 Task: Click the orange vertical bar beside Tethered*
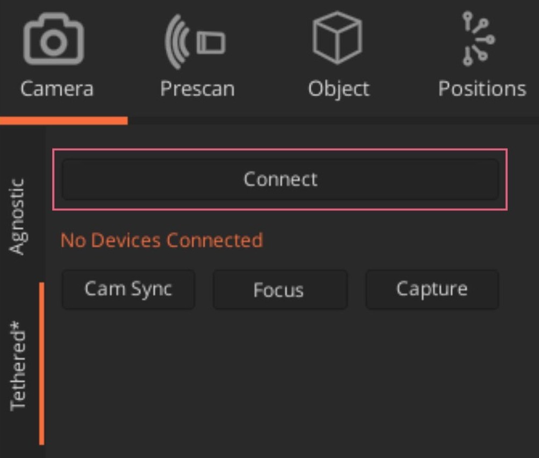tap(41, 364)
